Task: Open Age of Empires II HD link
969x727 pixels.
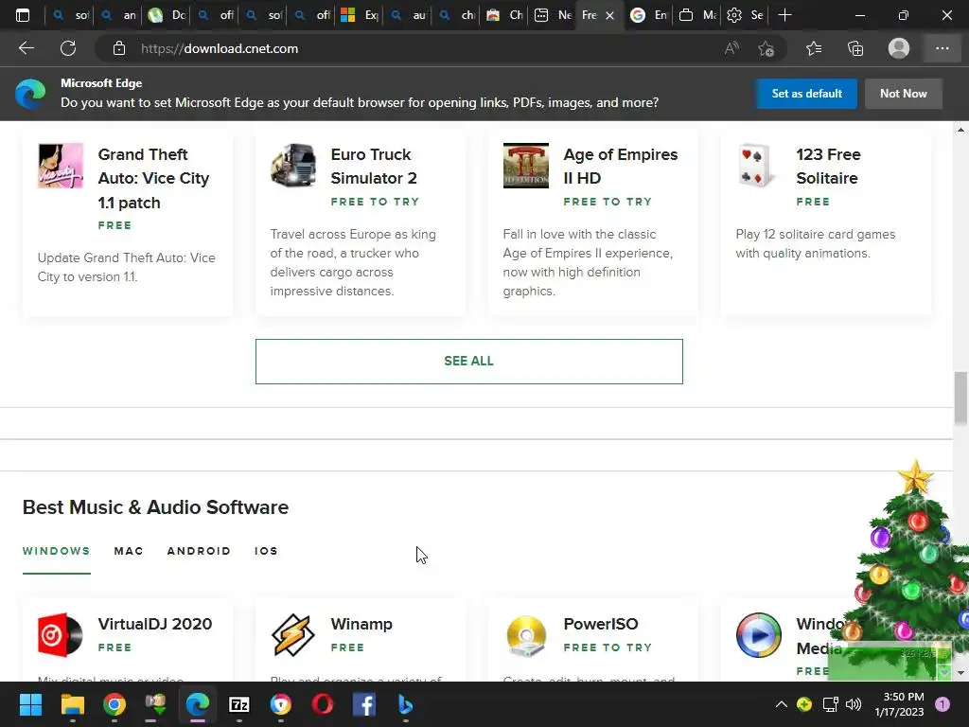Action: point(621,167)
